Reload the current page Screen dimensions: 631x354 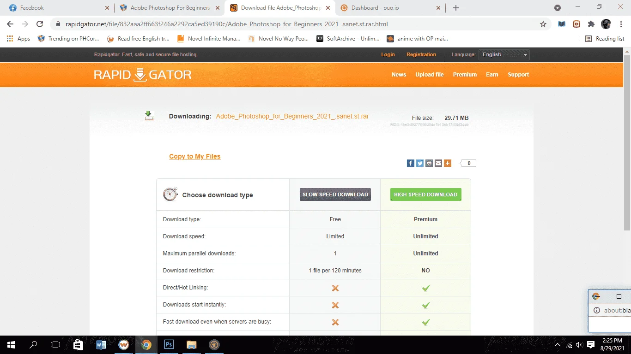click(40, 24)
